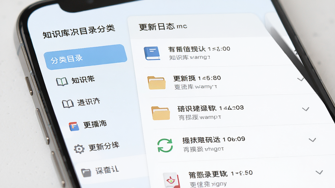The height and width of the screenshot is (188, 335).
Task: Select the 更新分 sidebar menu label
Action: tap(104, 146)
